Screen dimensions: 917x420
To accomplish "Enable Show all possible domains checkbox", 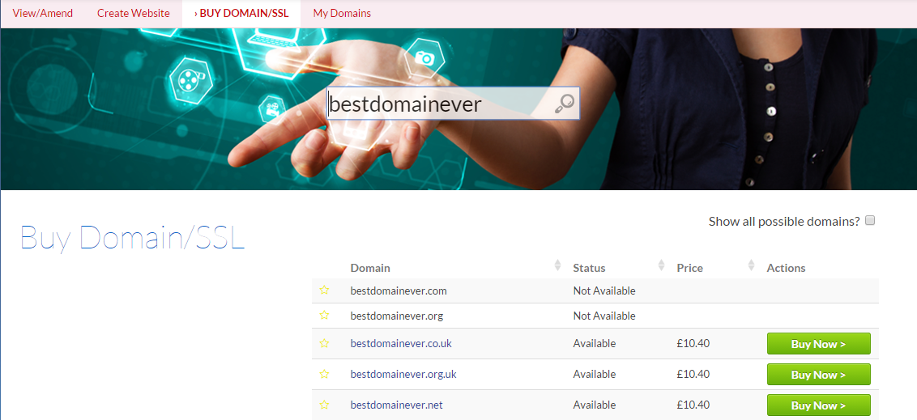I will click(x=870, y=221).
